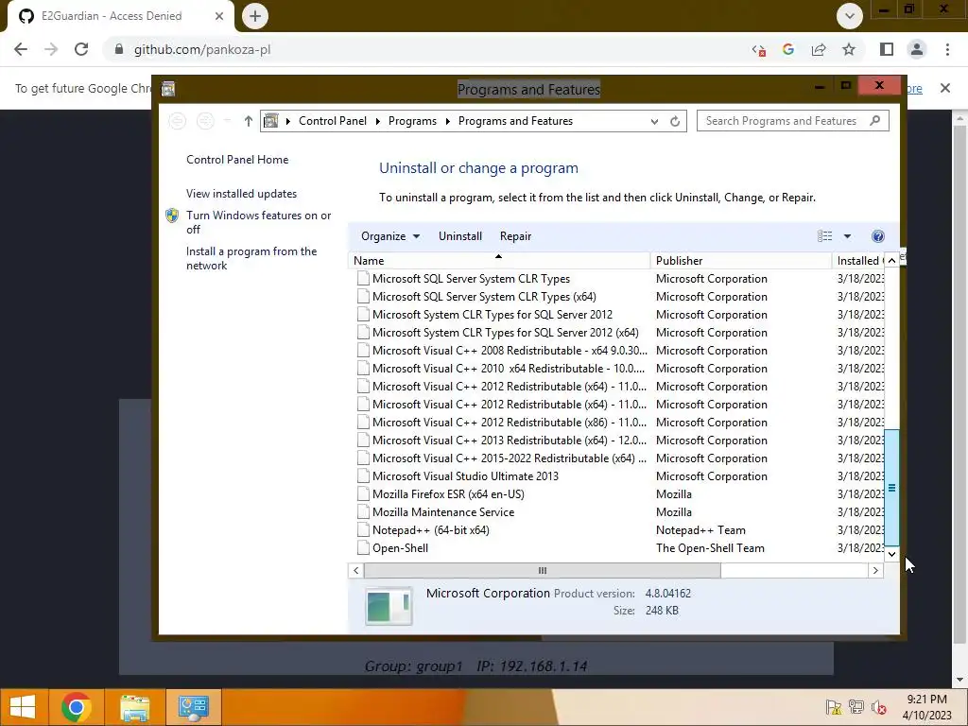Open a new Chrome tab
968x726 pixels.
[x=255, y=16]
